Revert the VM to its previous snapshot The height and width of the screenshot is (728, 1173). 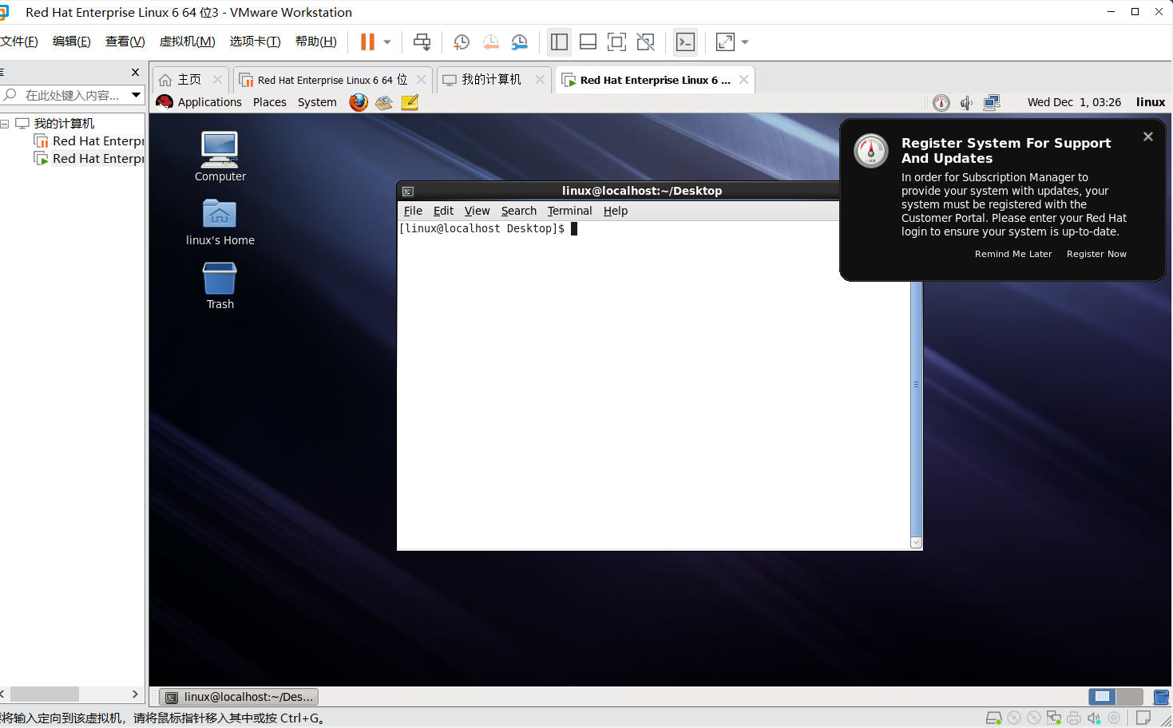pyautogui.click(x=490, y=42)
